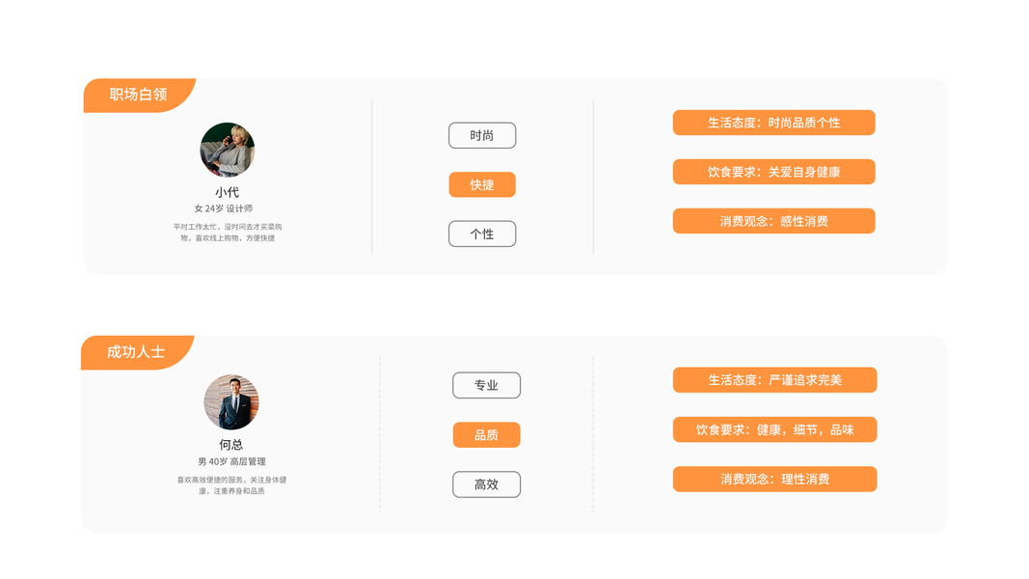The width and height of the screenshot is (1029, 579).
Task: Click the name 何总
Action: point(231,445)
